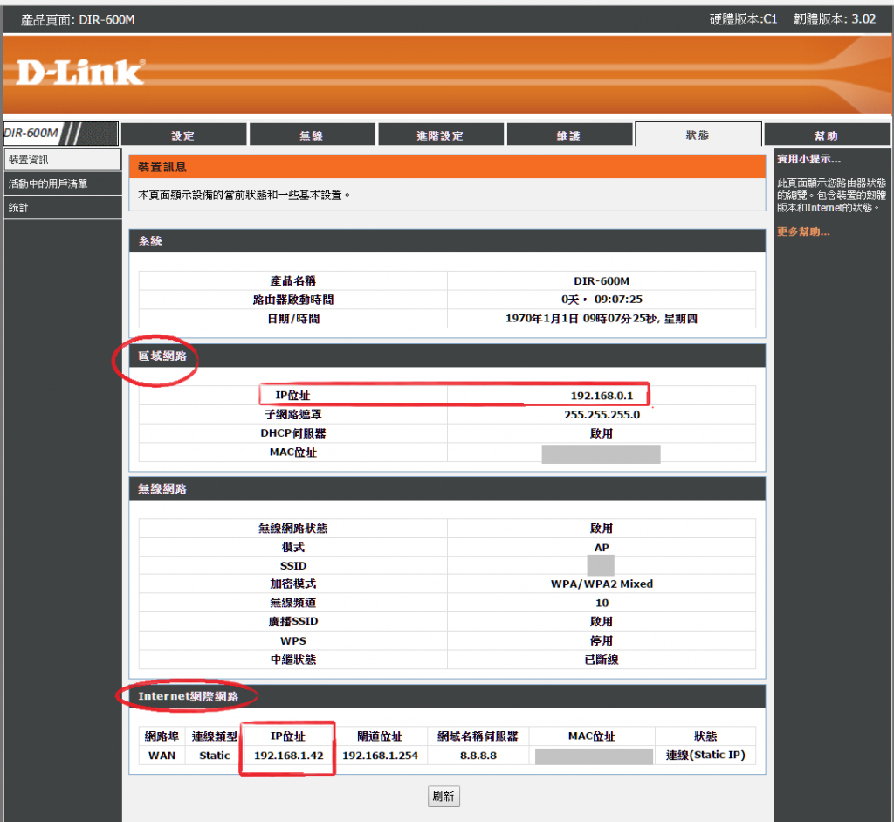Click WAN IP address 192.168.1.42
The image size is (894, 822).
(288, 756)
